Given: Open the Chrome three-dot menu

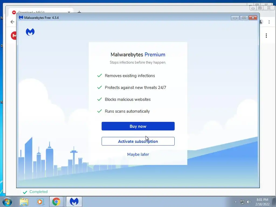Looking at the screenshot, I should tap(269, 22).
